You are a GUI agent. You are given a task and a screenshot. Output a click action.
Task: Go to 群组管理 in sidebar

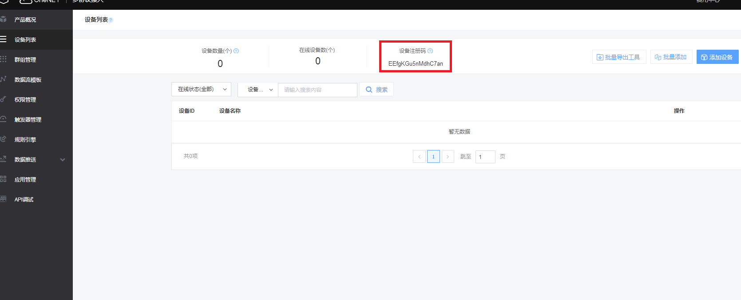36,59
